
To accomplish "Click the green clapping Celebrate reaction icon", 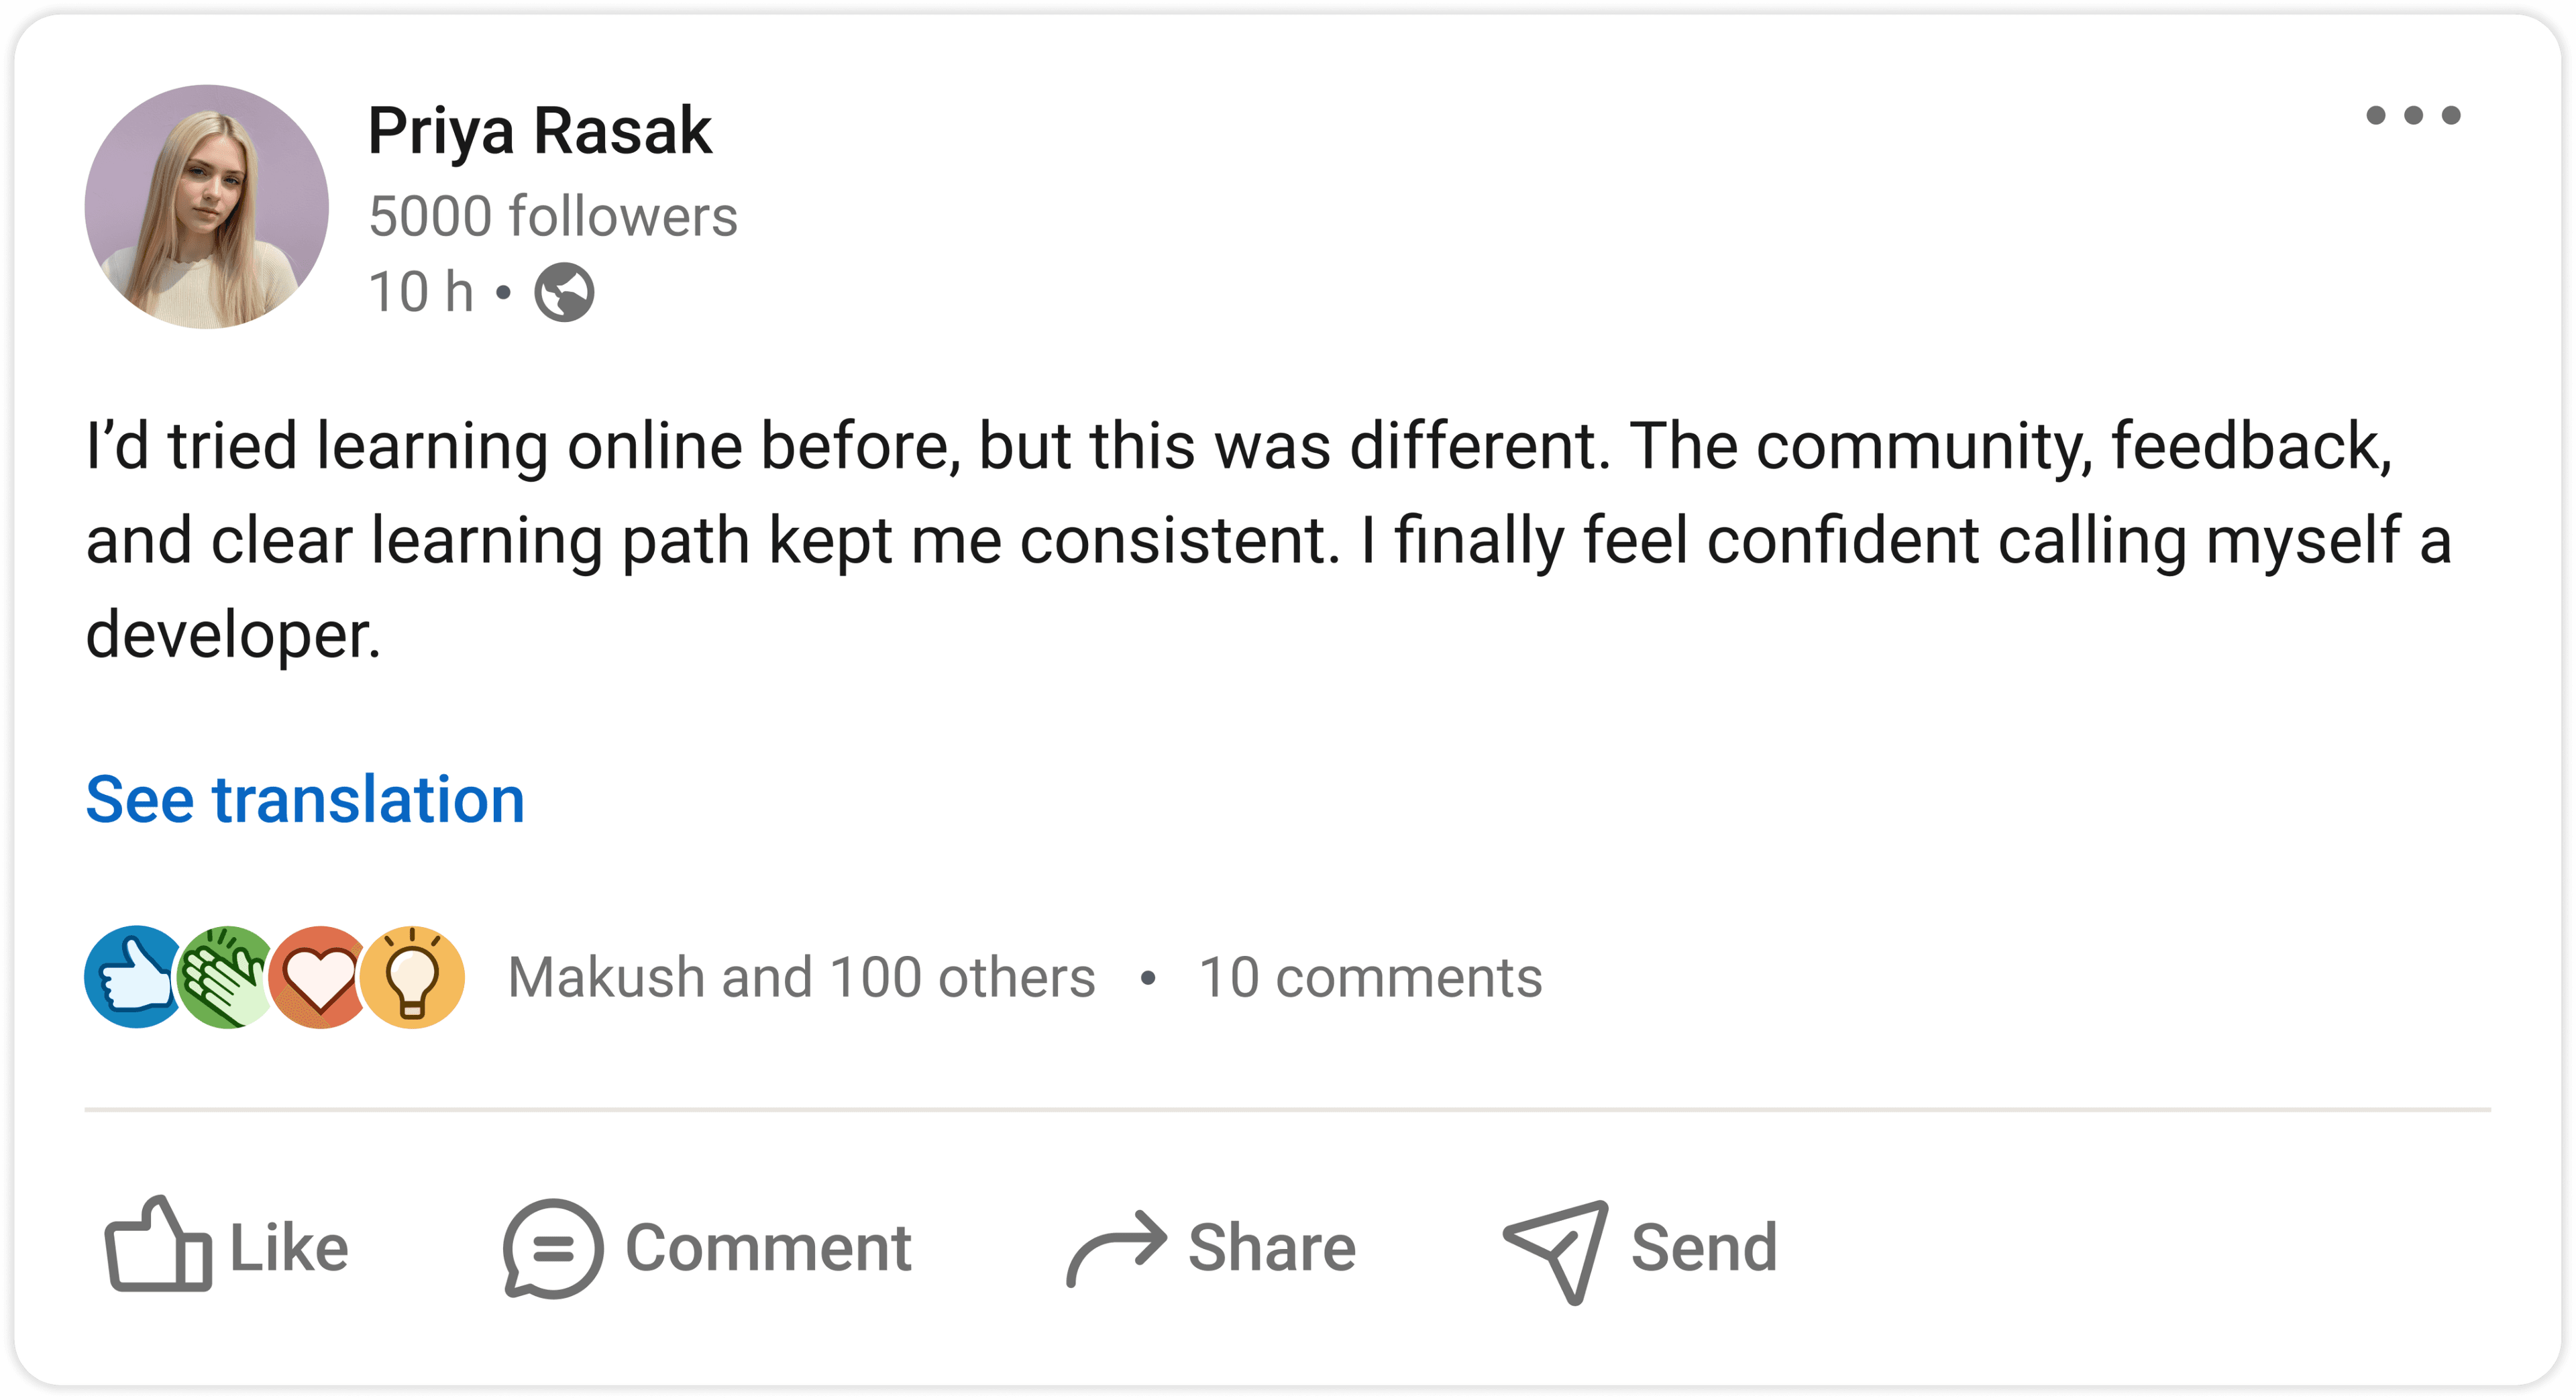I will 226,977.
